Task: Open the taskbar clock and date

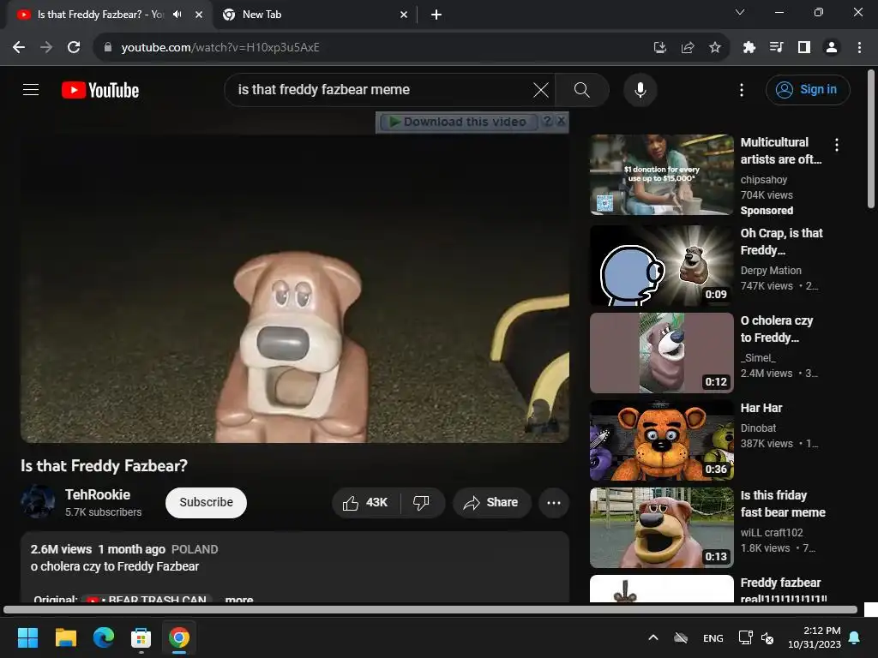Action: 815,637
